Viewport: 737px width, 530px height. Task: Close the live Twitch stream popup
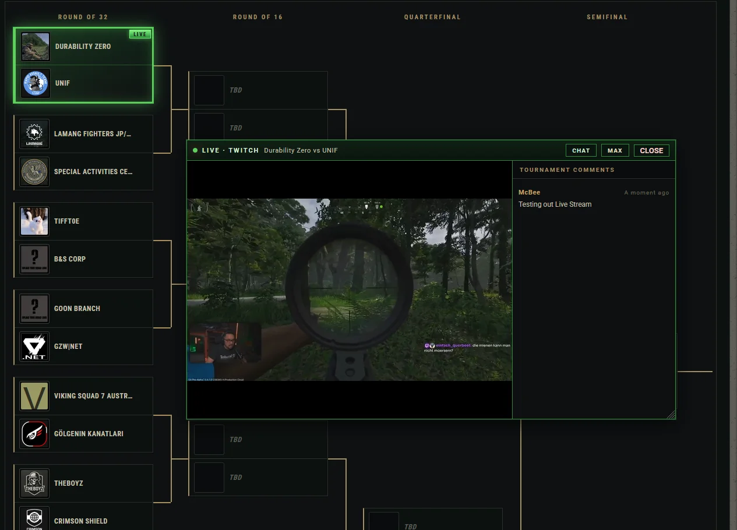pos(651,150)
